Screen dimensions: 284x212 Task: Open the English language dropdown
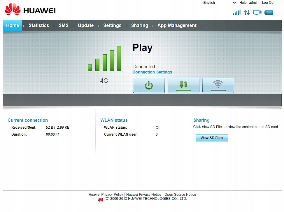tap(220, 3)
